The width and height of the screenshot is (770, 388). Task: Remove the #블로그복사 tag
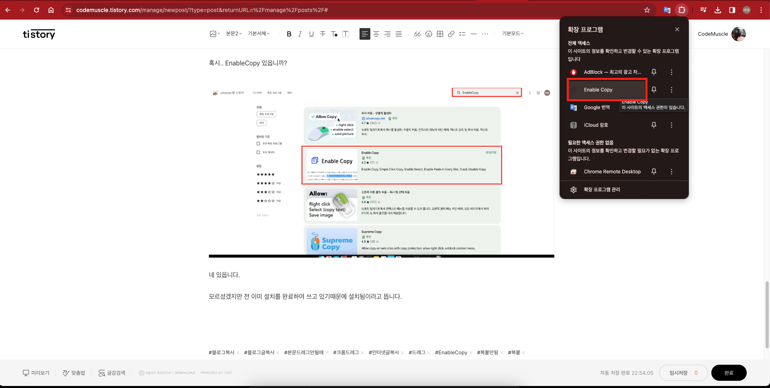coord(238,353)
